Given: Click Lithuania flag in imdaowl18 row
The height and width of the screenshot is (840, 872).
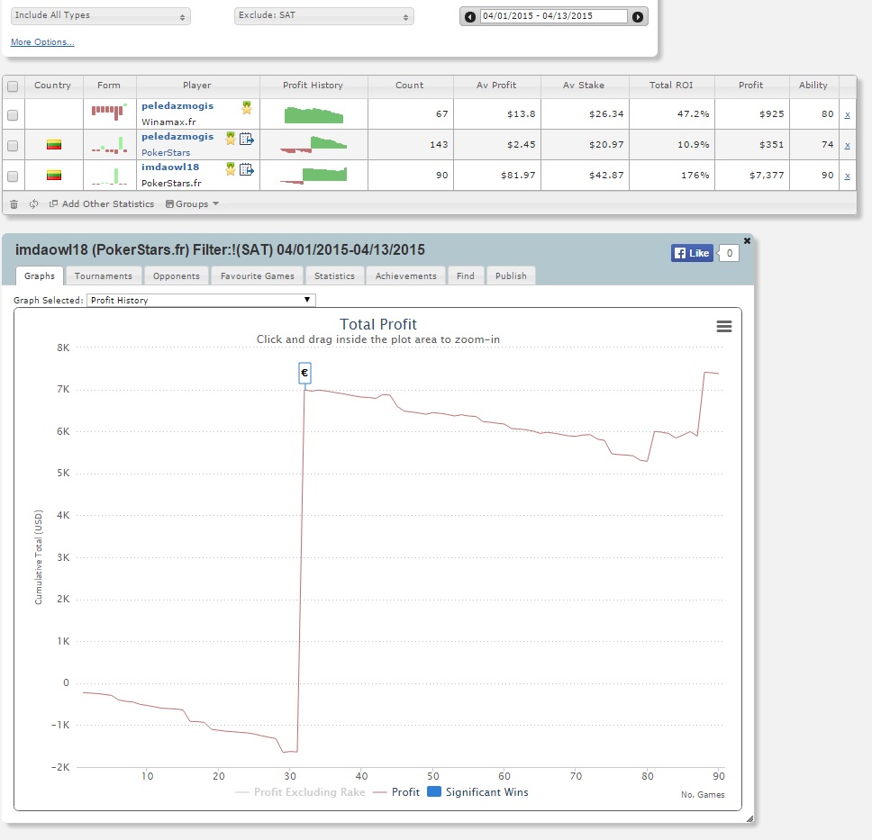Looking at the screenshot, I should tap(54, 176).
